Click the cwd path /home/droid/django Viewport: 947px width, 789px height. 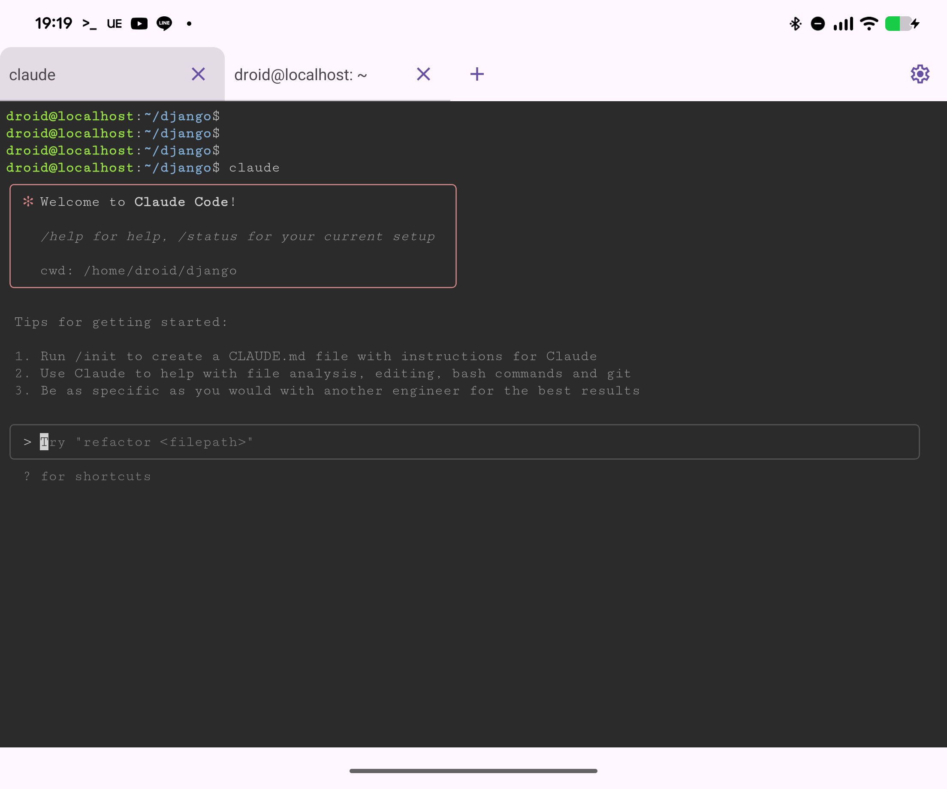160,270
